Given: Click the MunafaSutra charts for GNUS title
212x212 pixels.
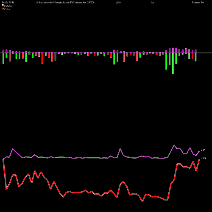Looking at the screenshot, I should [65, 3].
